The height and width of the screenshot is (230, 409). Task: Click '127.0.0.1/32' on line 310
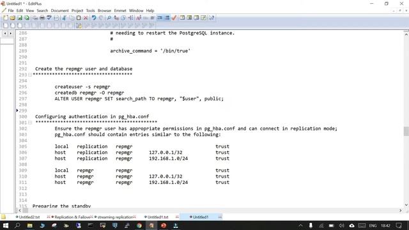point(166,176)
